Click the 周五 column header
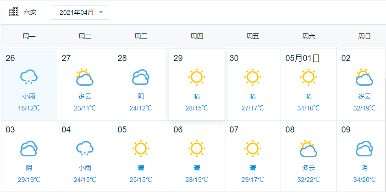 coord(253,37)
